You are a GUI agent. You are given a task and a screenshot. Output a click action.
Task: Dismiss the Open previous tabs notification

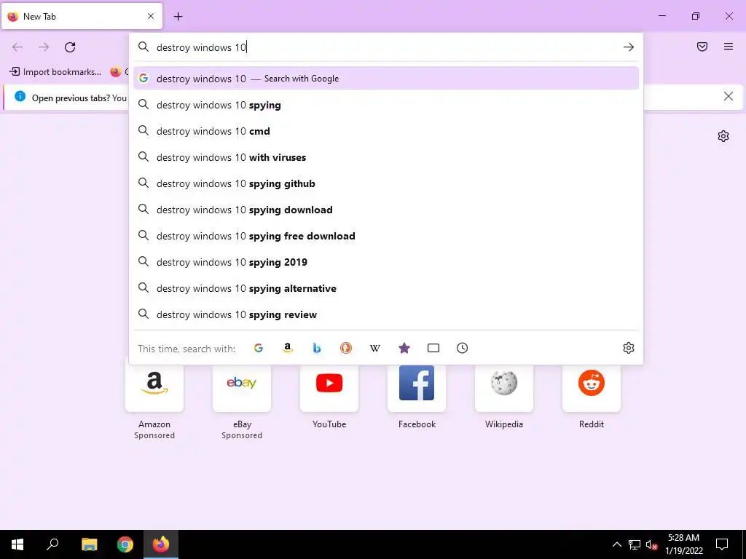[728, 97]
